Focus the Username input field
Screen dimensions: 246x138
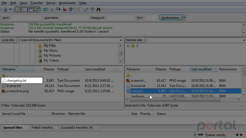tap(74, 17)
